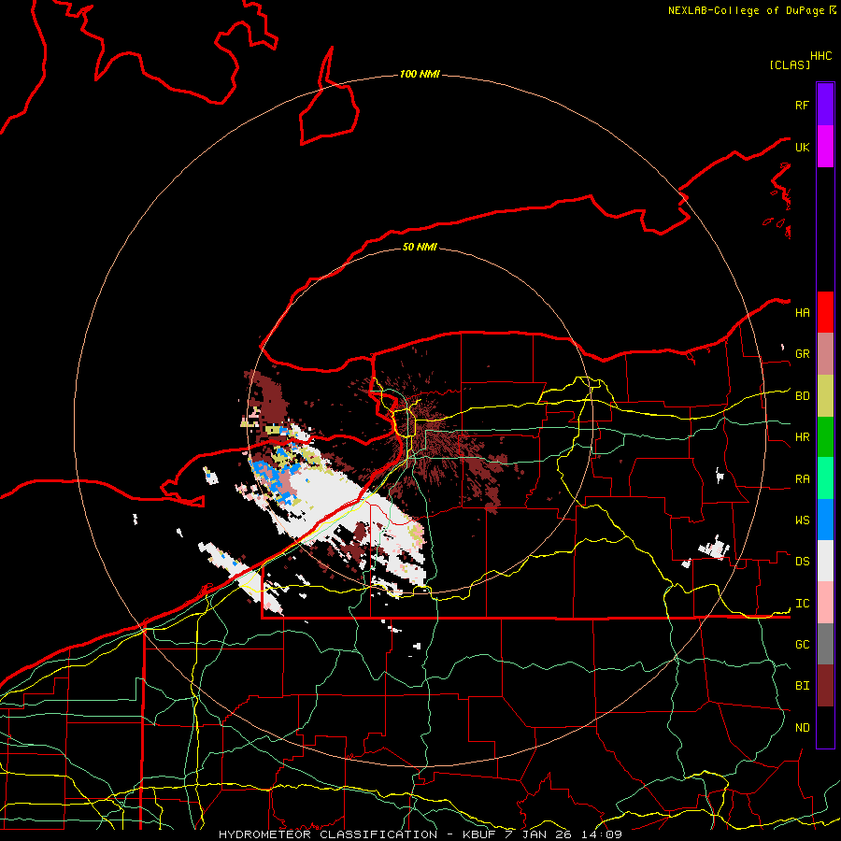Viewport: 841px width, 841px height.
Task: Click the [CLAS] units label
Action: click(x=790, y=64)
